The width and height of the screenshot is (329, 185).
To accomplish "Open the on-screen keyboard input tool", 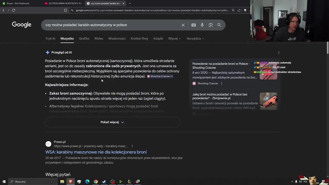I will click(x=194, y=25).
